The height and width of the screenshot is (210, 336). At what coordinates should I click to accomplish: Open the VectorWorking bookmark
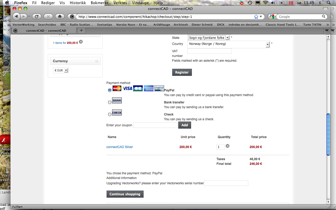tap(23, 25)
